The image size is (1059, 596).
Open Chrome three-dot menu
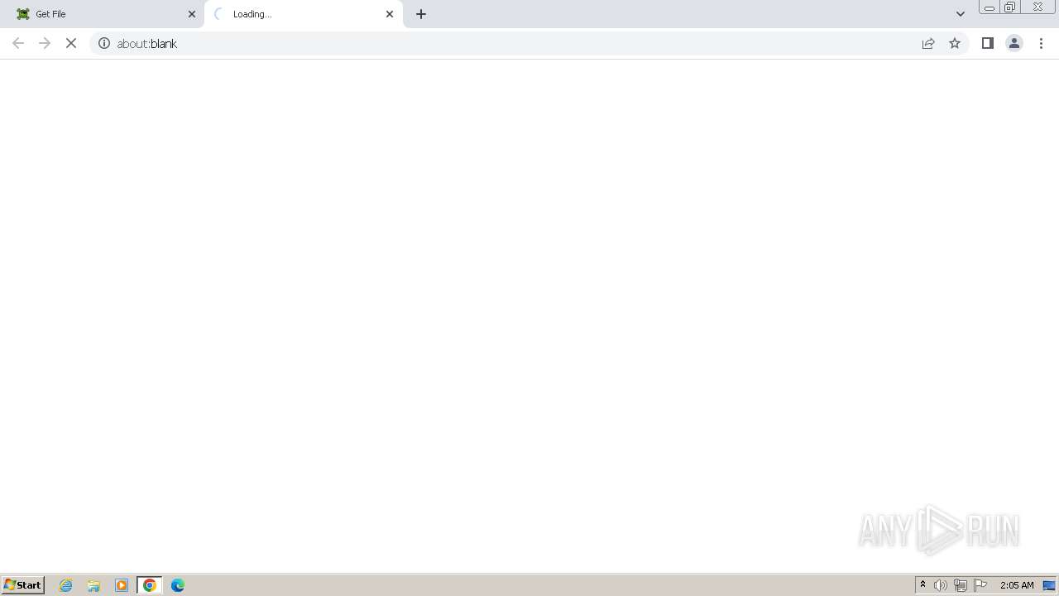[1041, 43]
